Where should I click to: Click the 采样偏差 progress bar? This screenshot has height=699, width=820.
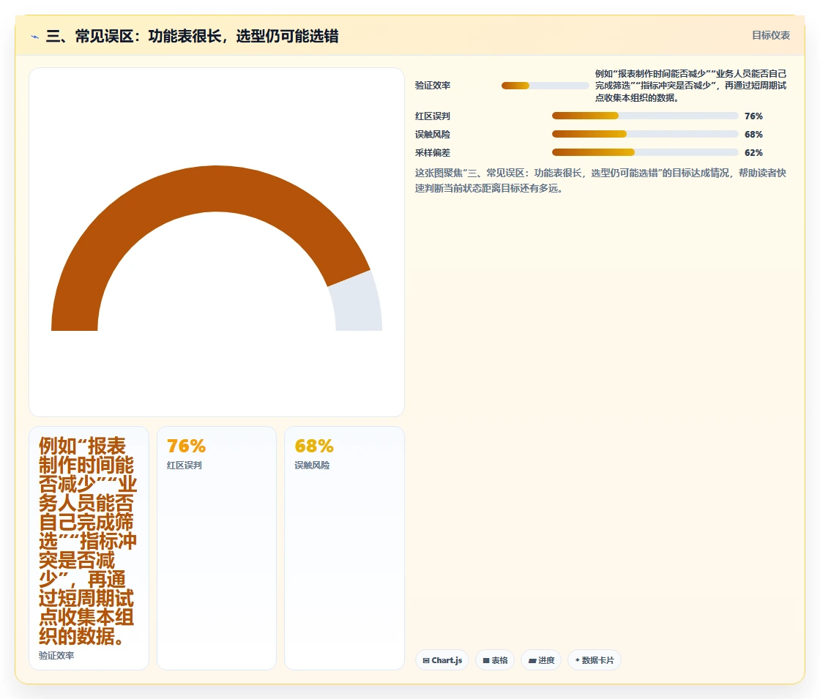pos(645,152)
